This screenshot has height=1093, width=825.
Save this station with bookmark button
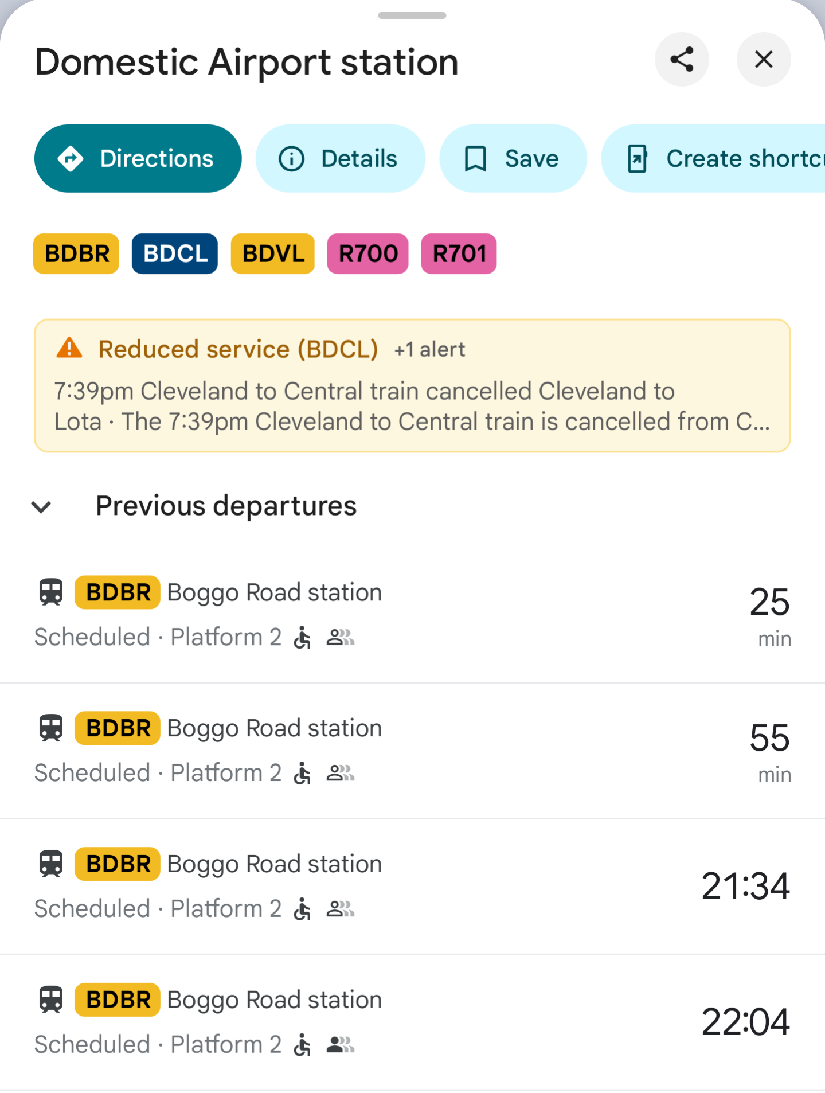[513, 159]
